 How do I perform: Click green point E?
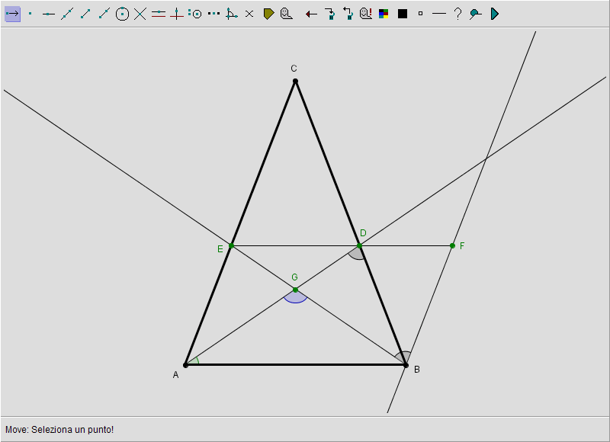(231, 245)
